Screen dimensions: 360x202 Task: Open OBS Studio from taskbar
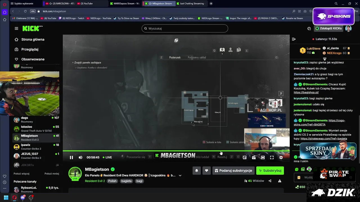pos(31,197)
